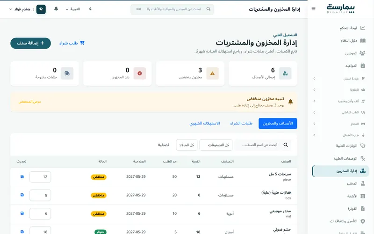The width and height of the screenshot is (374, 234).
Task: Open دليل النظام via its book icon
Action: tap(363, 41)
